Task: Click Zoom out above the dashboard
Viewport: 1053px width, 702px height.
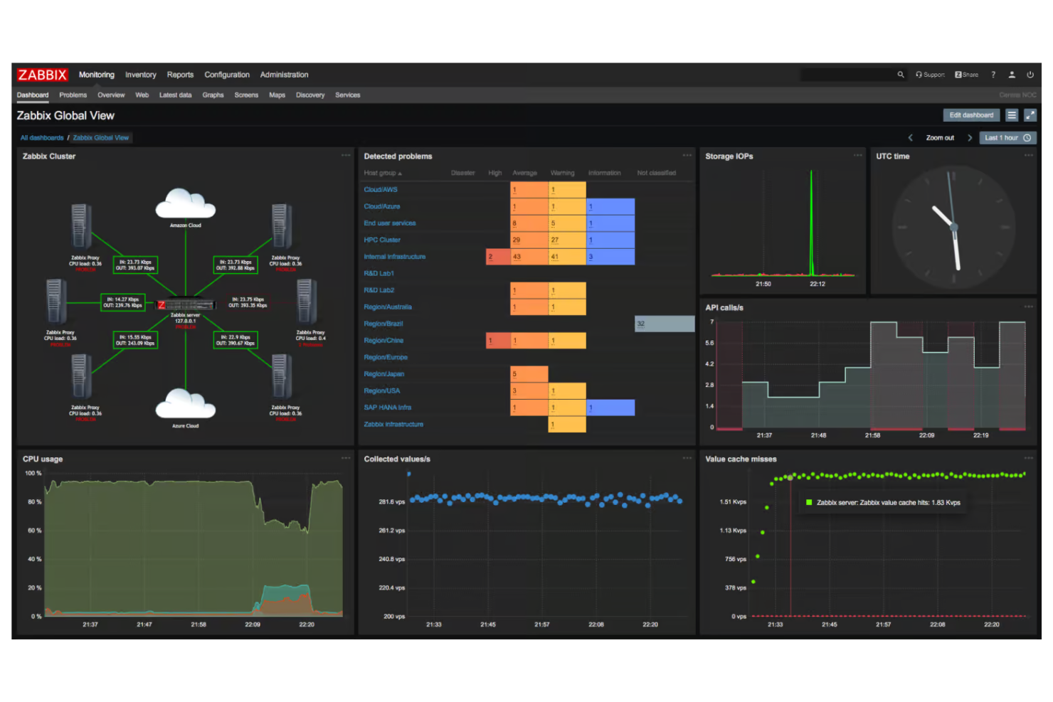Action: click(940, 138)
